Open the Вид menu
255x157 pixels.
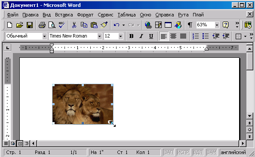pos(47,15)
